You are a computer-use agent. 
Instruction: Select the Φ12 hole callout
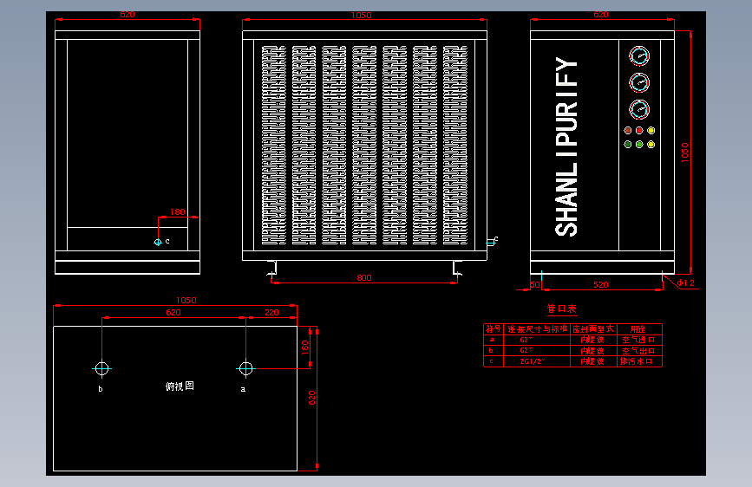pyautogui.click(x=686, y=282)
